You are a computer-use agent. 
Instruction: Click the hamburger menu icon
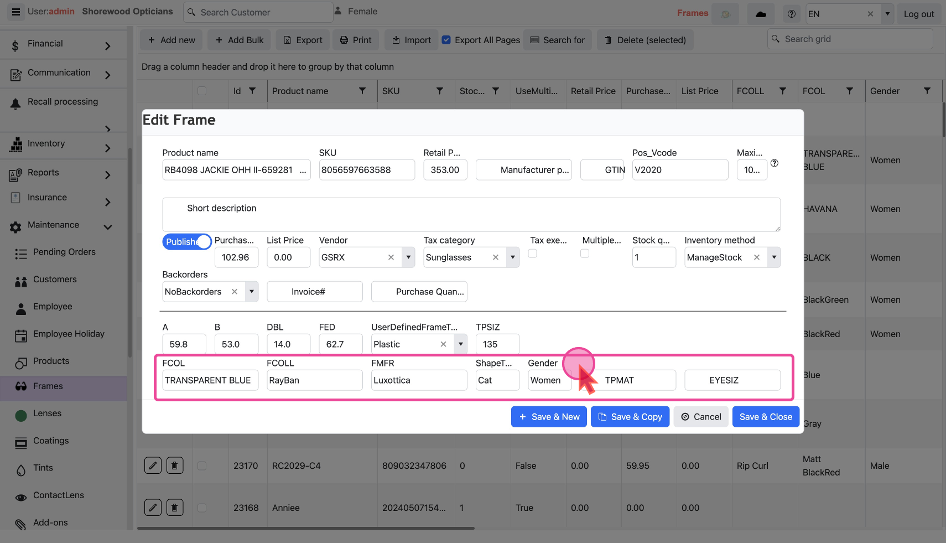(16, 12)
